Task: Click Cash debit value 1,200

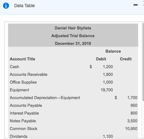Action: click(108, 67)
